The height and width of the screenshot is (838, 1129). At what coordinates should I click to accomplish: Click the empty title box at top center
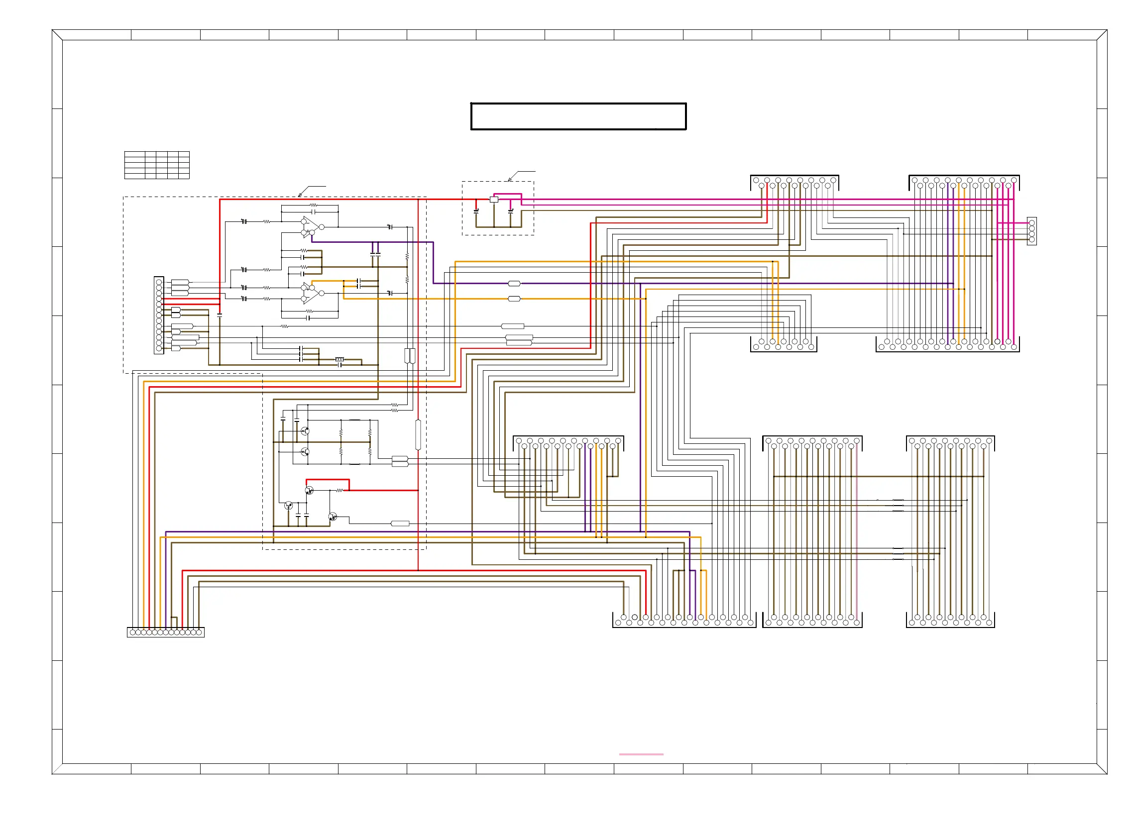(x=578, y=116)
